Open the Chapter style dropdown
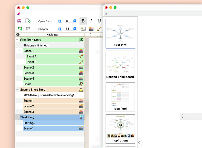Viewport: 202px width, 148px height. 49,29
